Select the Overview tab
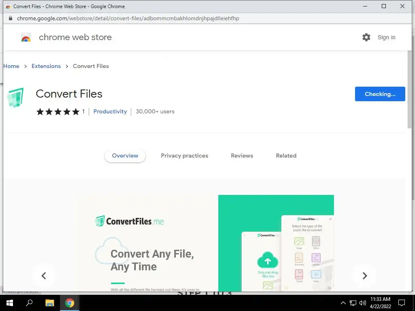Screen dimensions: 415x311 coord(125,156)
